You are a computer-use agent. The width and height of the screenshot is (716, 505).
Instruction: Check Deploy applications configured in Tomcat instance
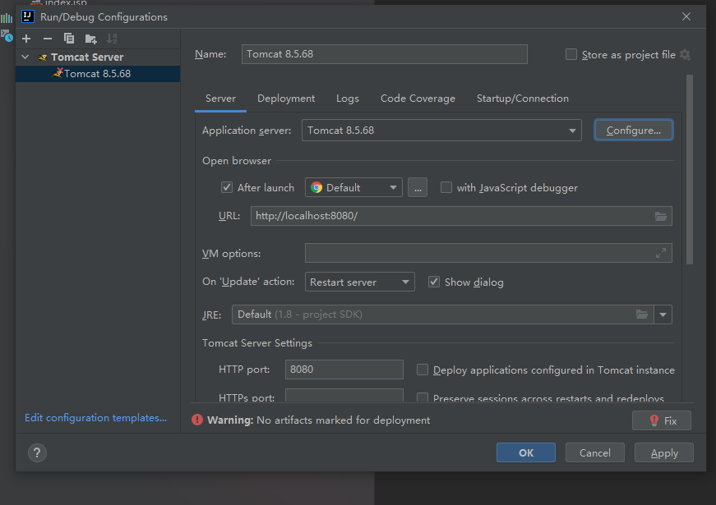tap(423, 370)
